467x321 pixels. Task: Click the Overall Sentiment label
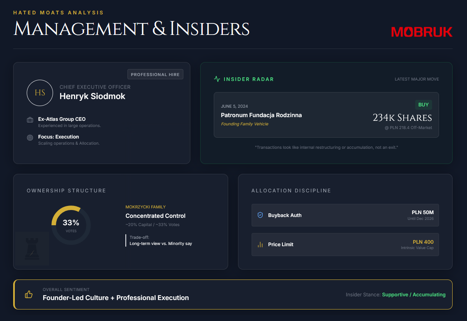[66, 289]
